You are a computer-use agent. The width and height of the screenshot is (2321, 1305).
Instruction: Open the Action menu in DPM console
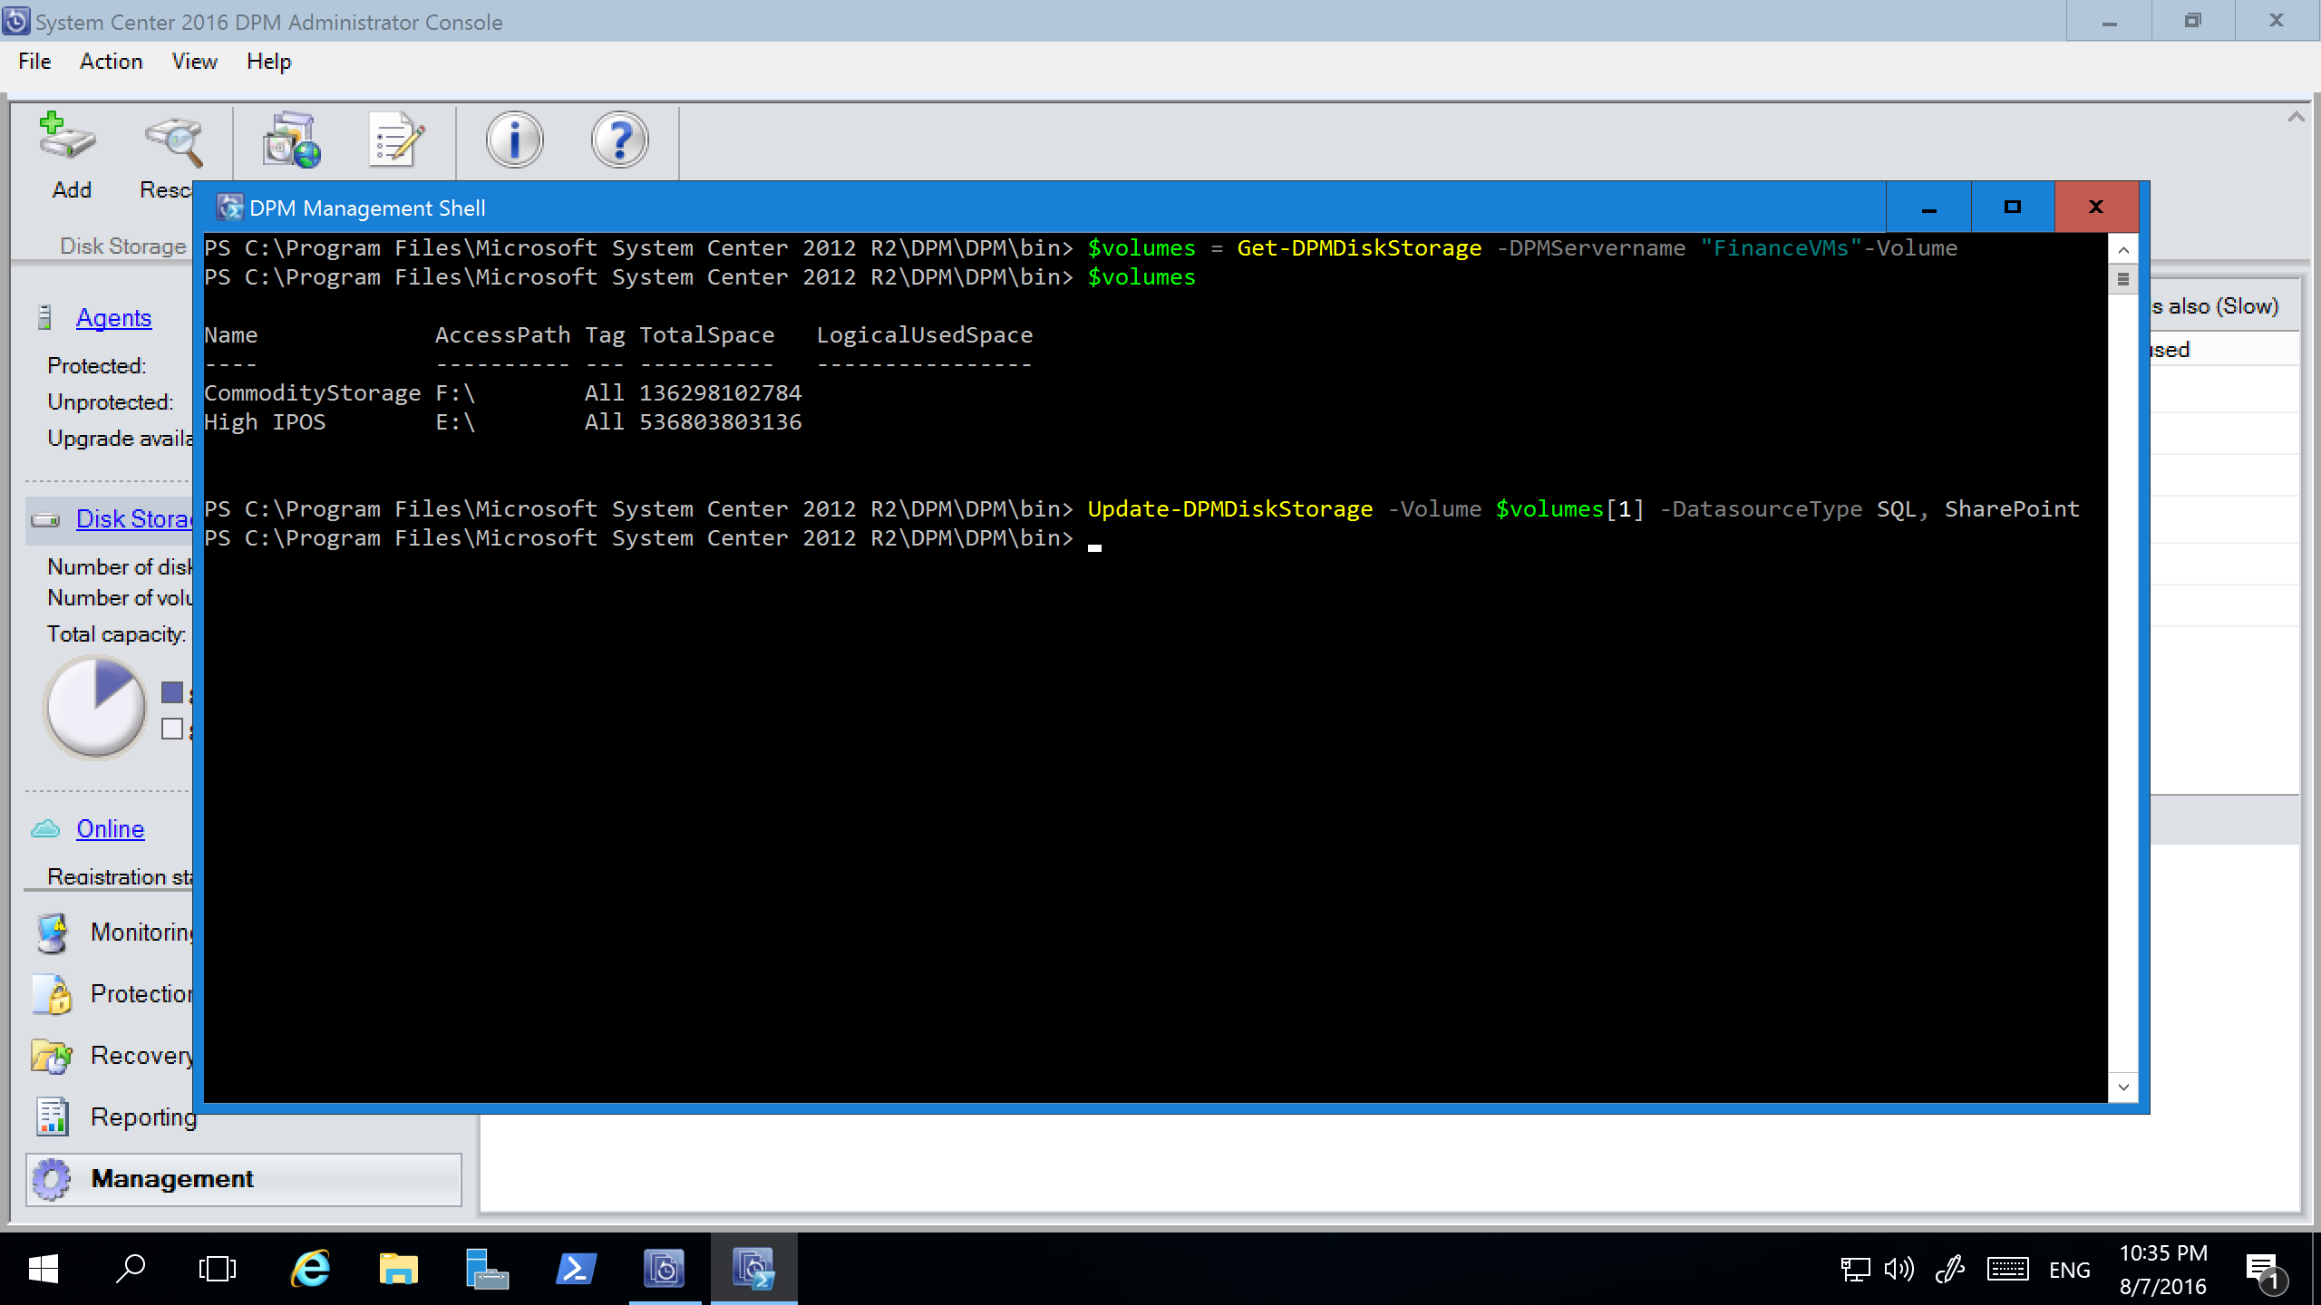(110, 61)
